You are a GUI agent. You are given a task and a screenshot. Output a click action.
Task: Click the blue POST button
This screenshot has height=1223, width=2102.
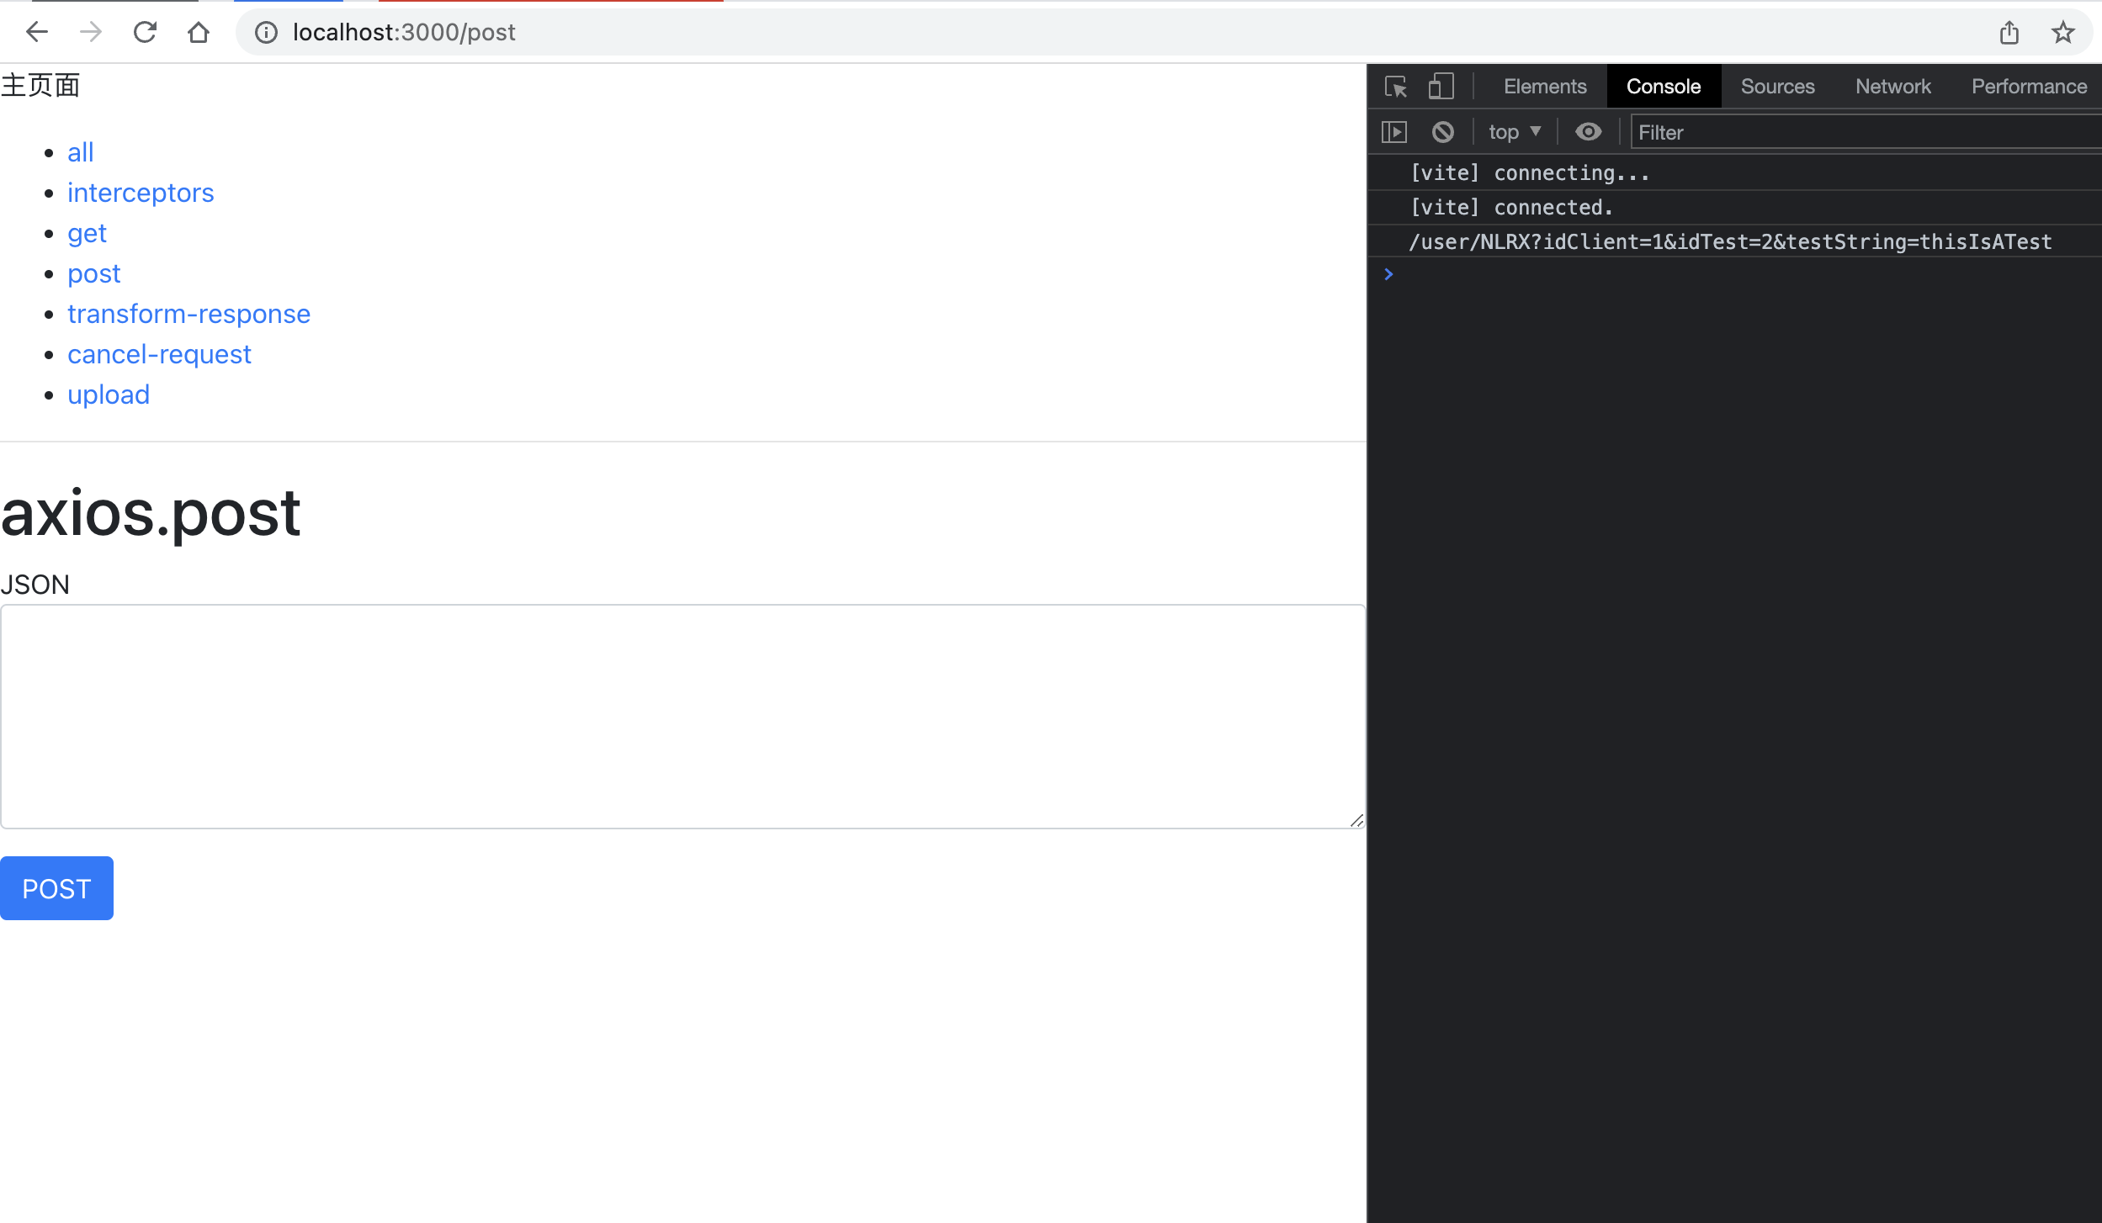pyautogui.click(x=56, y=888)
